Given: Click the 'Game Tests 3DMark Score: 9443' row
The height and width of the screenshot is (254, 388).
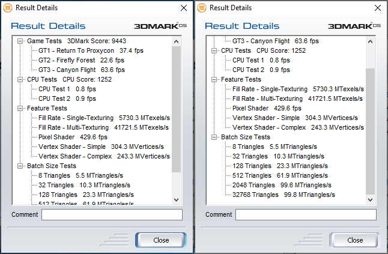Looking at the screenshot, I should click(x=76, y=41).
